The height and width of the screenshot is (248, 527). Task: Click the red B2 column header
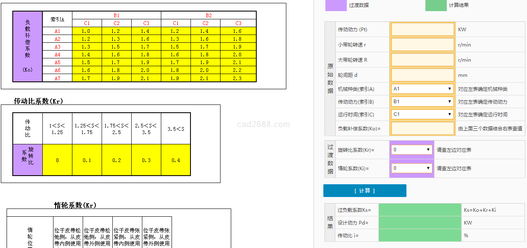209,16
